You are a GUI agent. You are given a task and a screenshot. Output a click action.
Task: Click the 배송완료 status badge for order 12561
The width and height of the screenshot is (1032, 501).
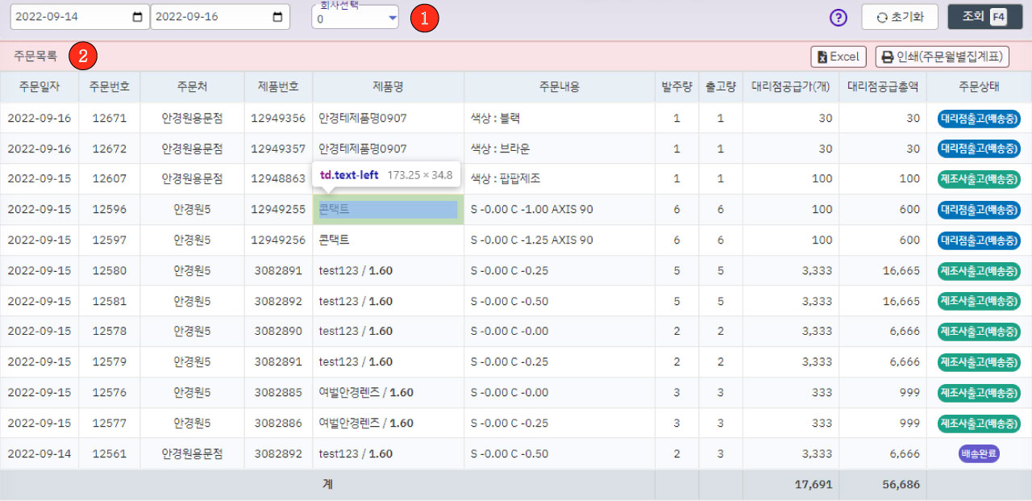pos(979,454)
